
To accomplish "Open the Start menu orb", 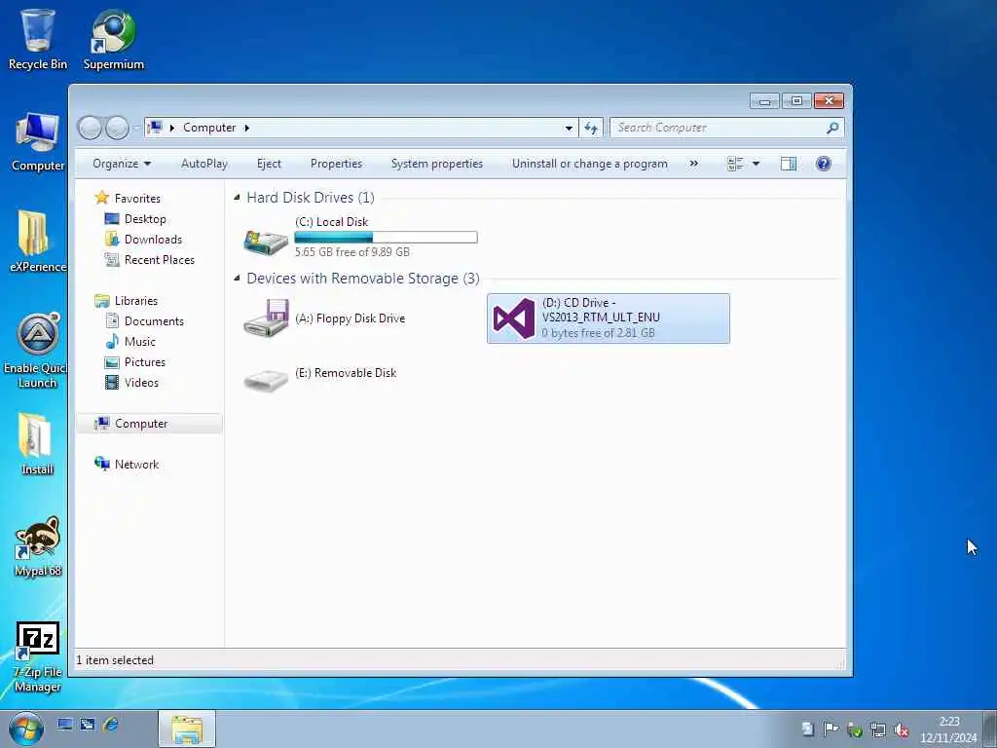I will pyautogui.click(x=25, y=729).
